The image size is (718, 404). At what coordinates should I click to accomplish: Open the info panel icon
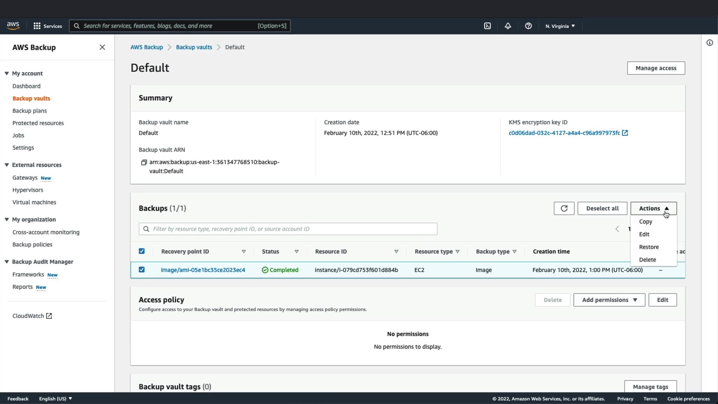click(x=709, y=43)
